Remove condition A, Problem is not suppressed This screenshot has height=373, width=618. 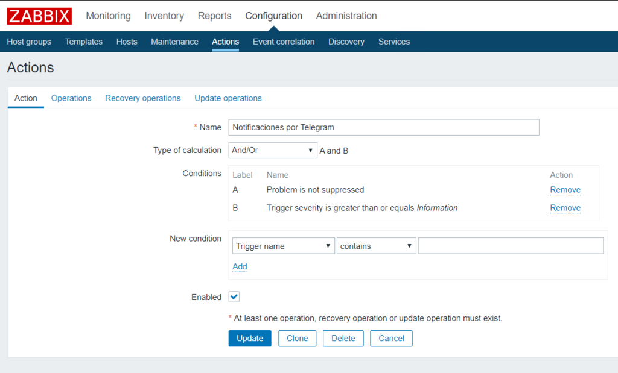[x=565, y=190]
